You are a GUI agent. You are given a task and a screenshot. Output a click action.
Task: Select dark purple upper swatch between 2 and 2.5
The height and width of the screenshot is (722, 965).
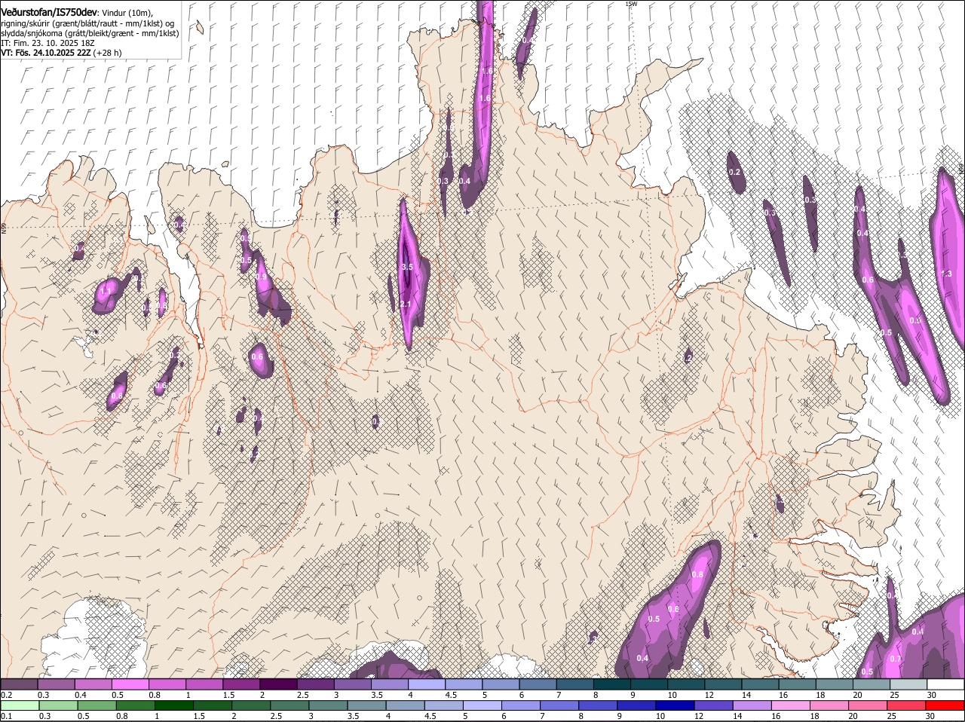coord(278,684)
